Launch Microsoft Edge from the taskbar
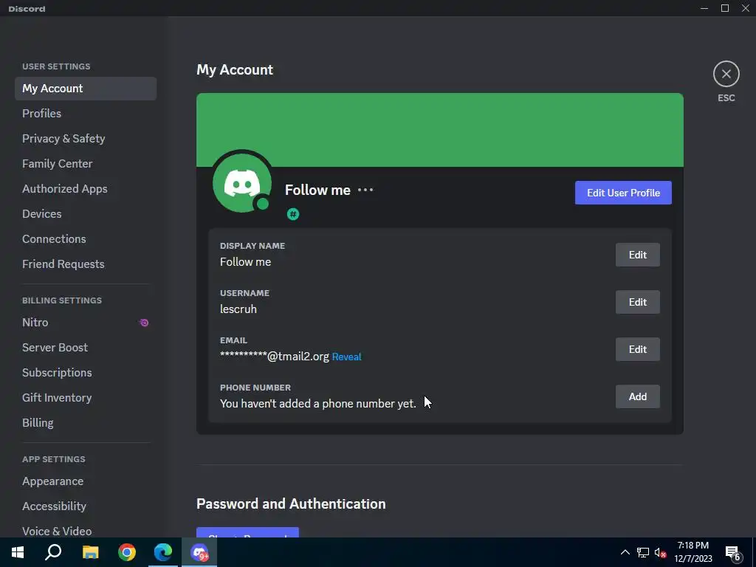 163,552
